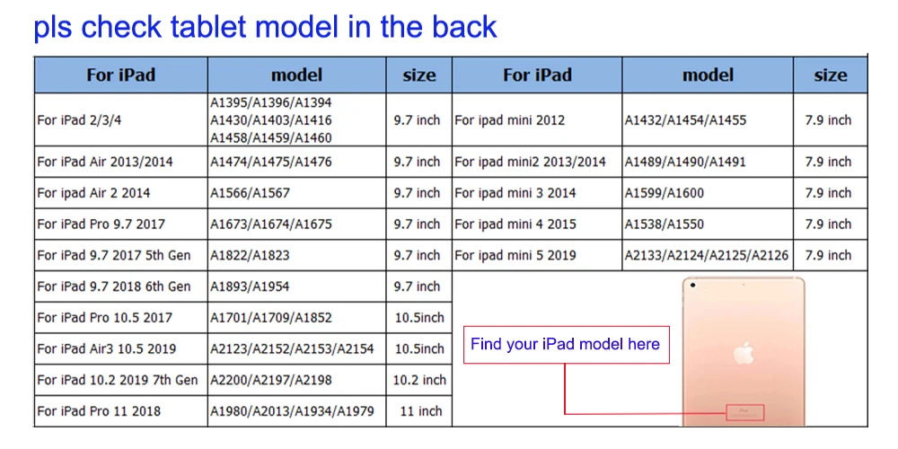Click model cell 'A2200/A2197/A2198'
This screenshot has height=449, width=898.
(296, 380)
